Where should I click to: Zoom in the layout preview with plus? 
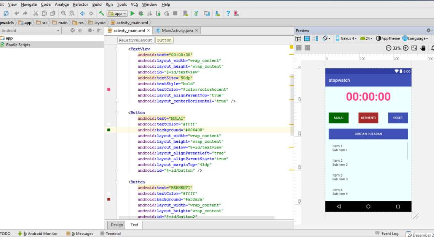click(x=405, y=48)
